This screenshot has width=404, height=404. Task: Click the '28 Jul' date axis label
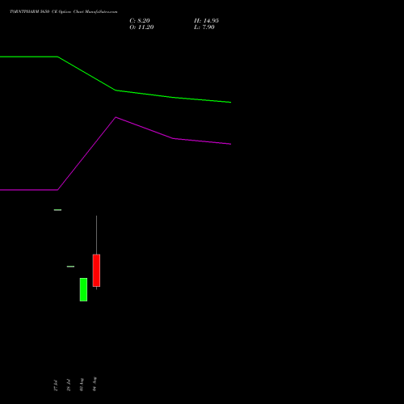pos(69,385)
